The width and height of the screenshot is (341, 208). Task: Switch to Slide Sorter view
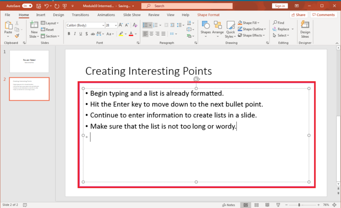256,205
